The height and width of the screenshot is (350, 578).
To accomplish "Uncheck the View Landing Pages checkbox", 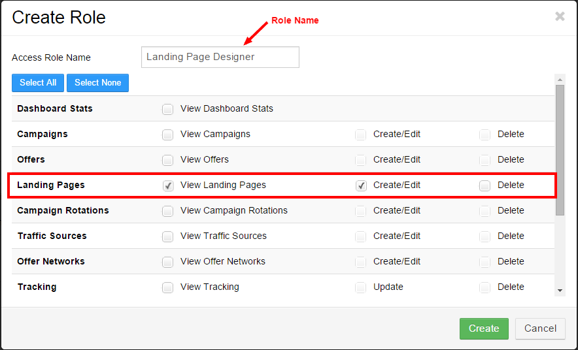I will pos(168,185).
